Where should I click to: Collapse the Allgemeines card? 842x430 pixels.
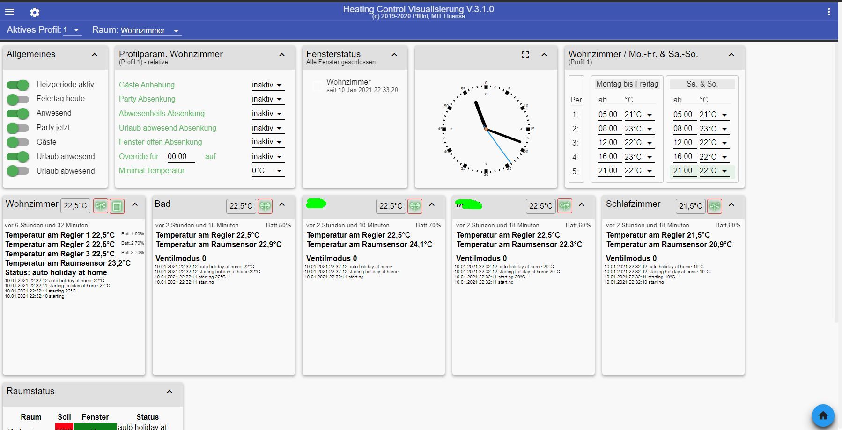click(x=95, y=55)
